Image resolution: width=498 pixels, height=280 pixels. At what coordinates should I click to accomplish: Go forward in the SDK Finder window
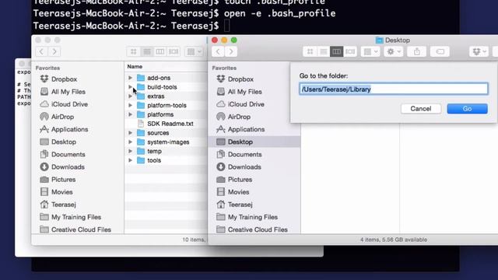pos(54,51)
